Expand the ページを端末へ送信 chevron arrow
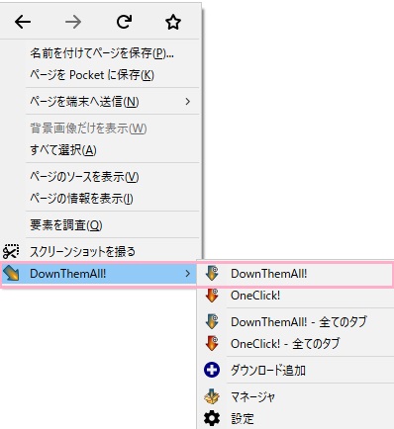The width and height of the screenshot is (394, 429). tap(188, 101)
